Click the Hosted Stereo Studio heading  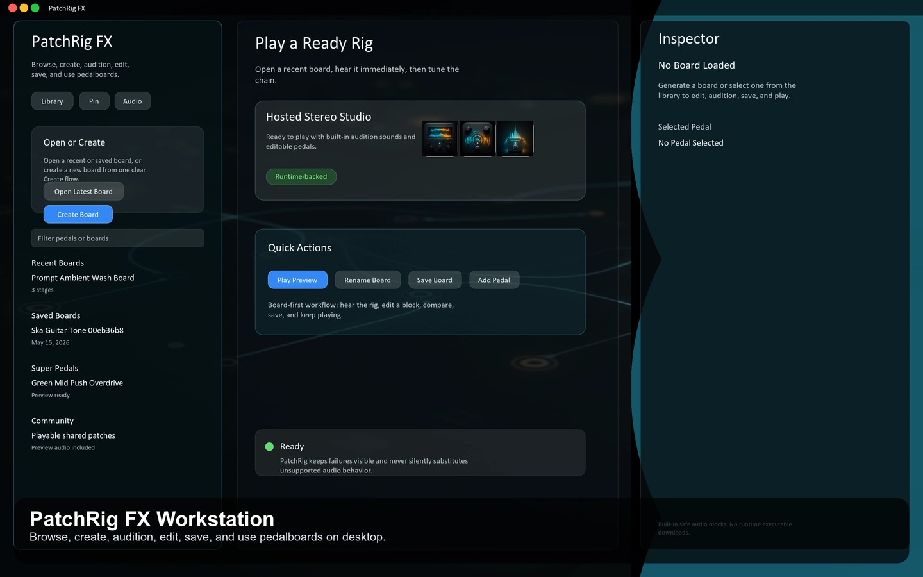click(x=319, y=117)
